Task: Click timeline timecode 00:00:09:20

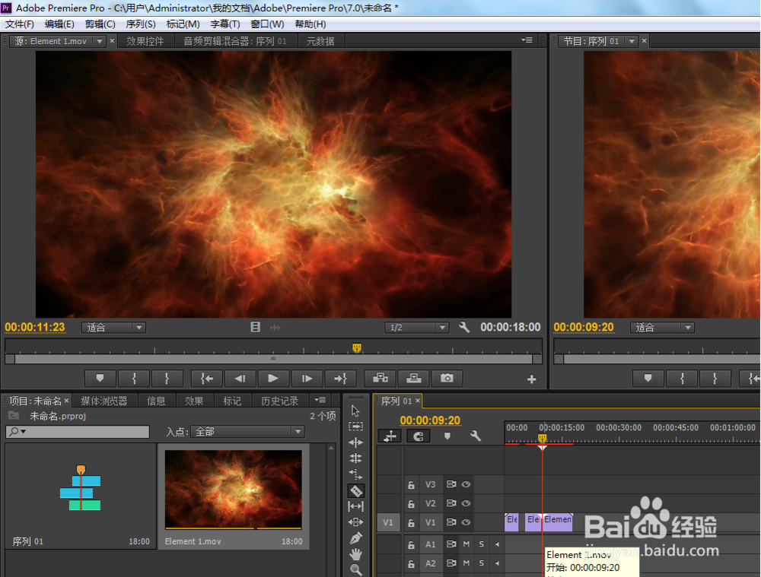Action: (430, 420)
